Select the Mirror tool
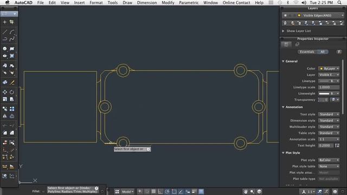The width and height of the screenshot is (347, 195). click(5, 116)
